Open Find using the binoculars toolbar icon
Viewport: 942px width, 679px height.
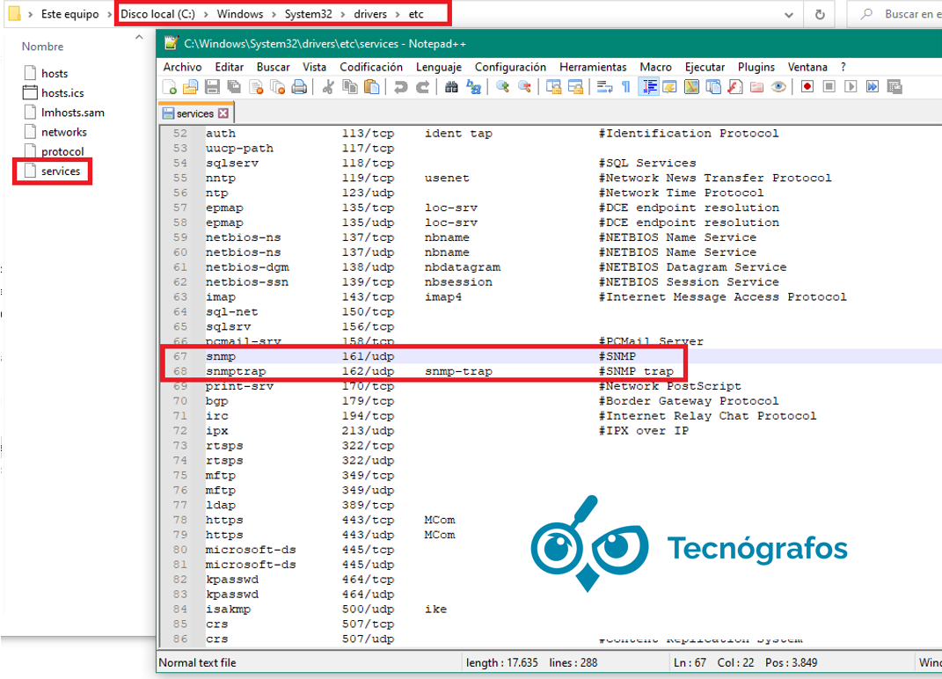[x=450, y=86]
